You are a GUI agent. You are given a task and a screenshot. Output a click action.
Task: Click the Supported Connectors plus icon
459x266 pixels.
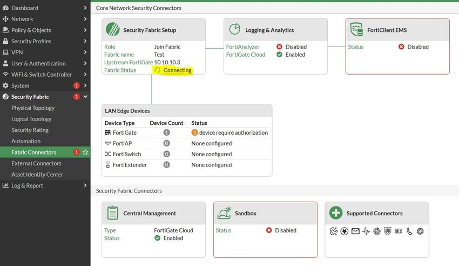[336, 213]
